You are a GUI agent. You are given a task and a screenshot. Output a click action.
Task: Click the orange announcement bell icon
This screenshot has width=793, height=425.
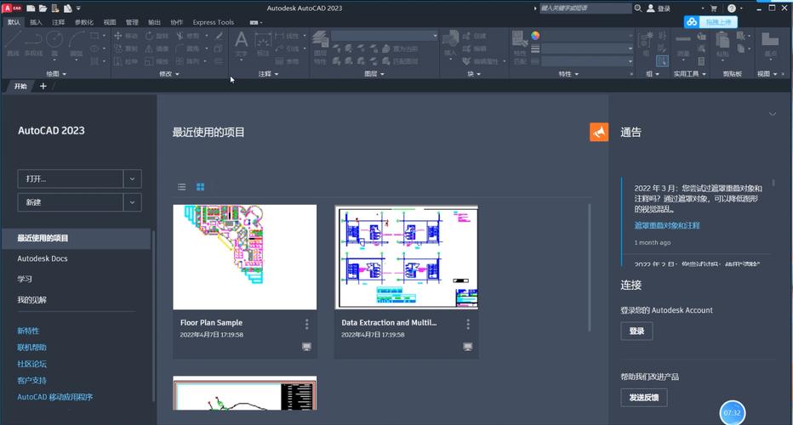coord(599,132)
